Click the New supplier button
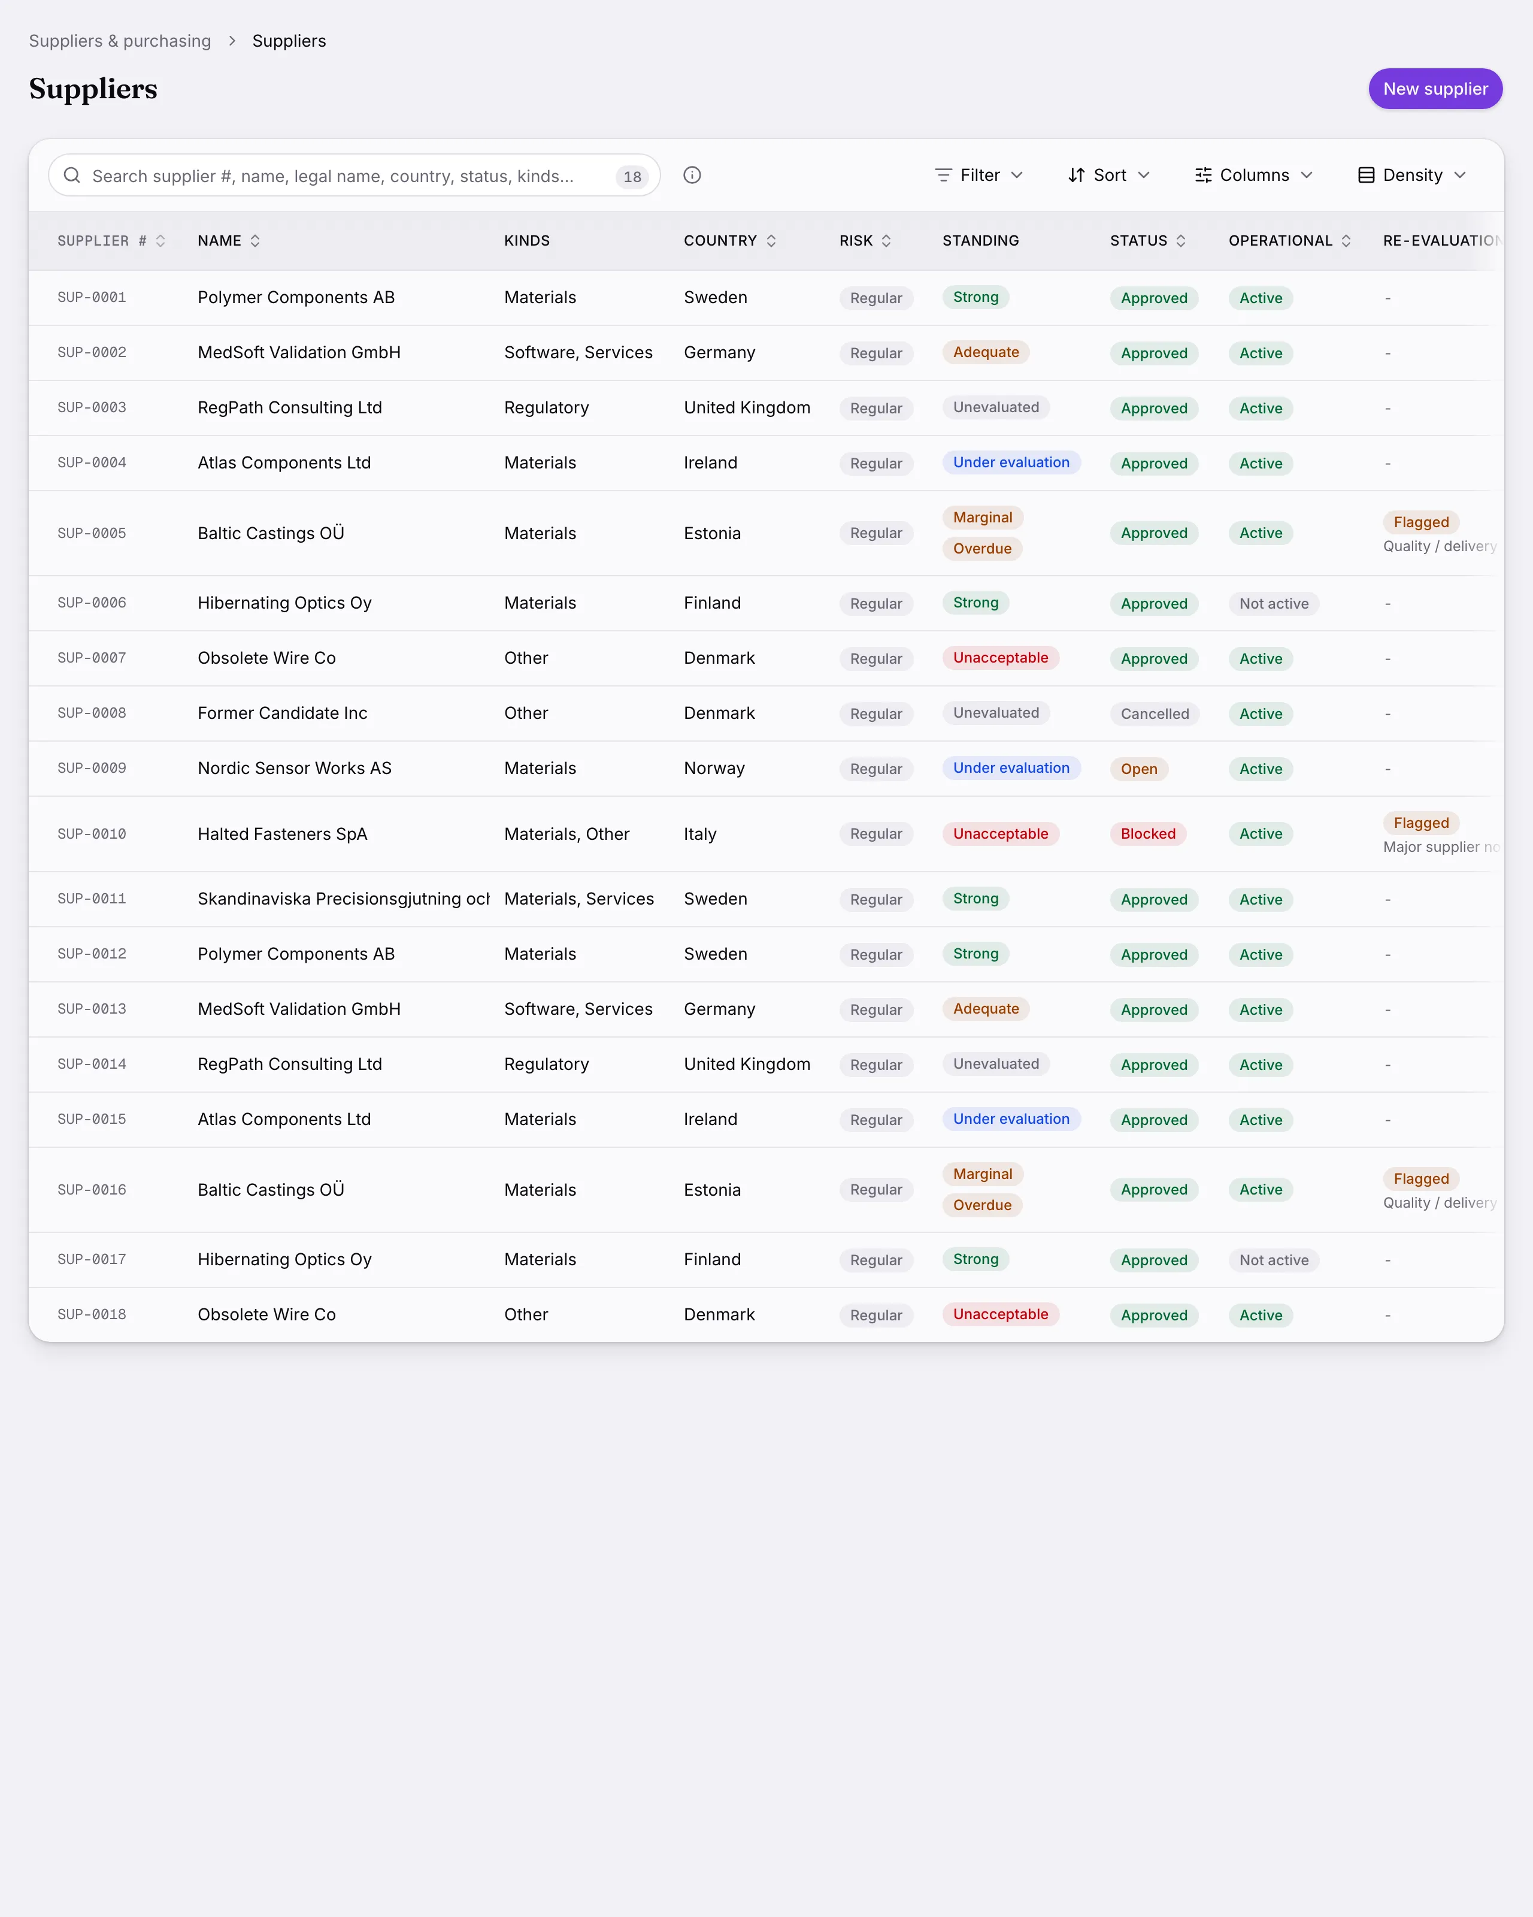The width and height of the screenshot is (1533, 1917). coord(1435,89)
